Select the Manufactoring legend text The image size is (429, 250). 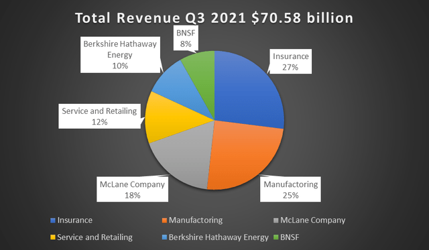coord(196,221)
